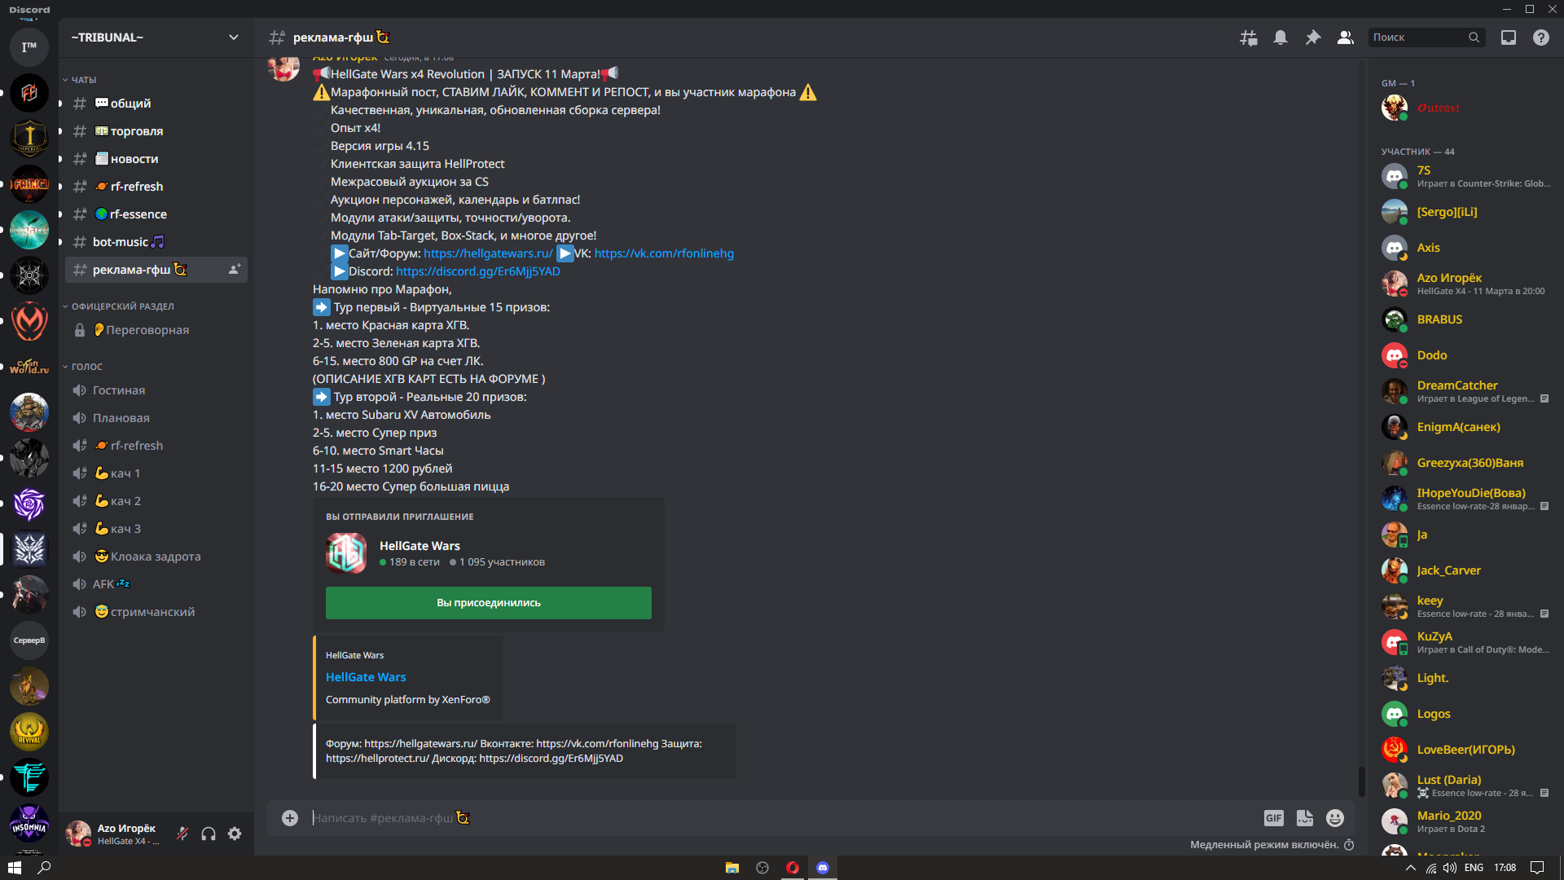Open Opera browser from taskbar
This screenshot has width=1564, height=880.
[x=792, y=868]
